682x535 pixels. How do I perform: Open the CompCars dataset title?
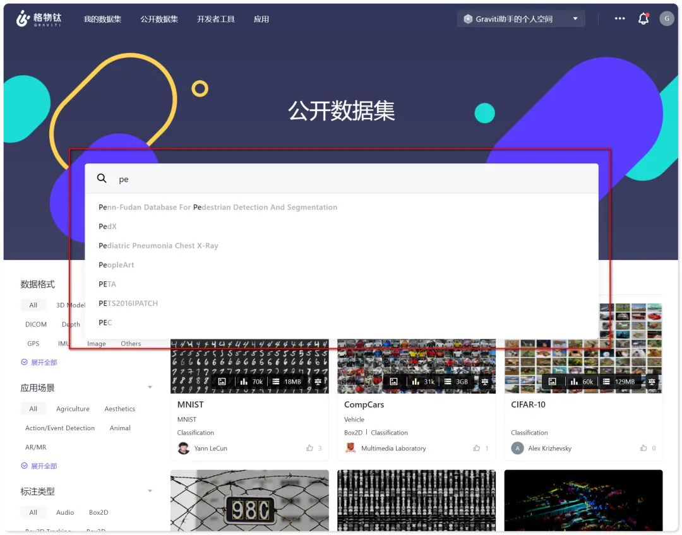[x=364, y=404]
